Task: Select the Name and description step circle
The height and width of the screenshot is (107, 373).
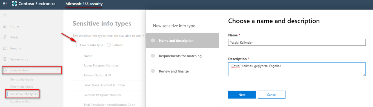Action: pos(153,40)
